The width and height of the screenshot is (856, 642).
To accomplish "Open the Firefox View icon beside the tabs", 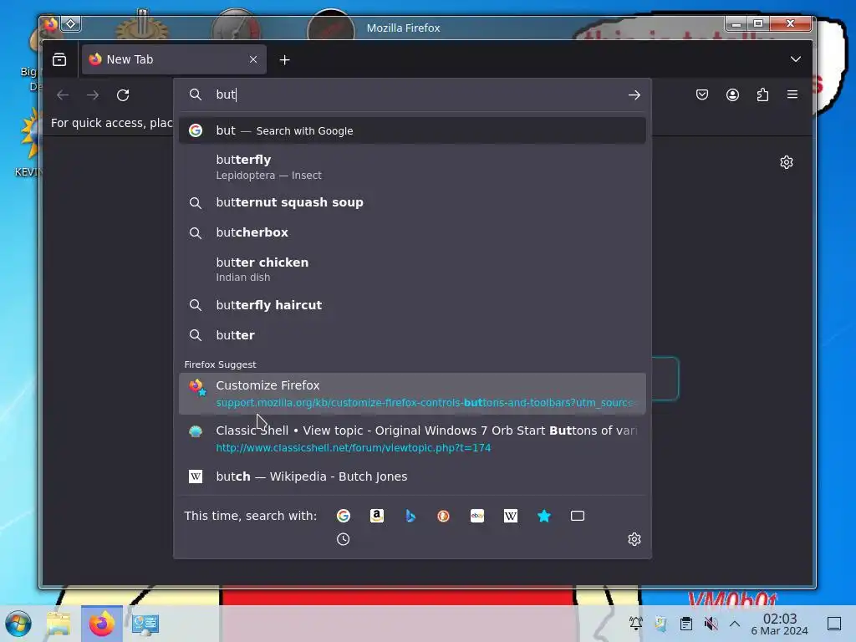I will [59, 59].
